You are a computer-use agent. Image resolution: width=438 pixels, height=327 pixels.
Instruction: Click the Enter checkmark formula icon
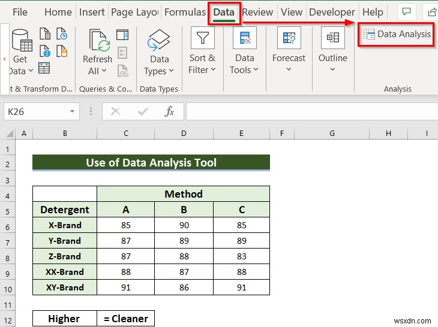[x=143, y=112]
